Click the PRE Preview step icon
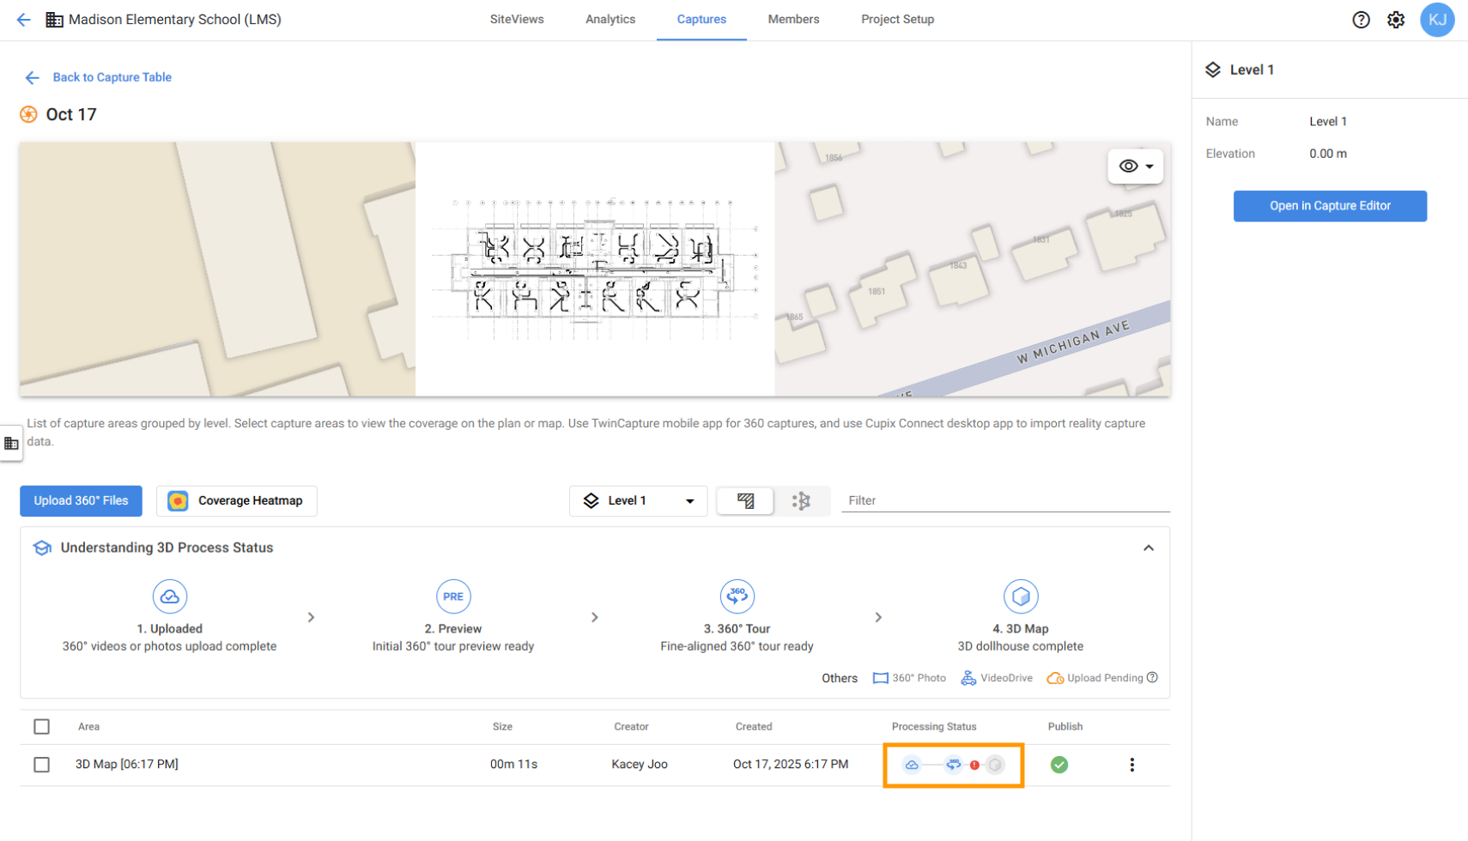The image size is (1468, 841). point(453,596)
